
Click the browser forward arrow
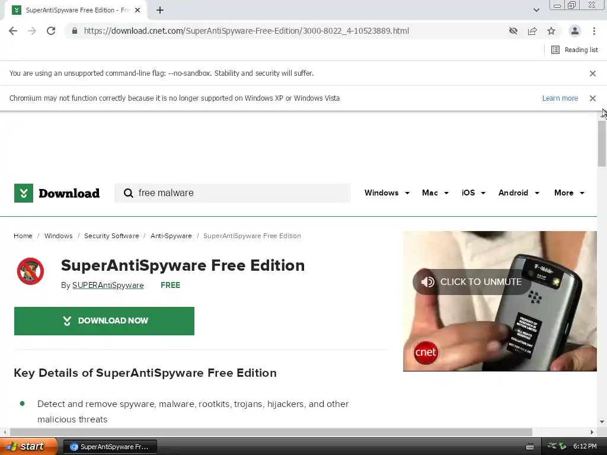click(32, 31)
